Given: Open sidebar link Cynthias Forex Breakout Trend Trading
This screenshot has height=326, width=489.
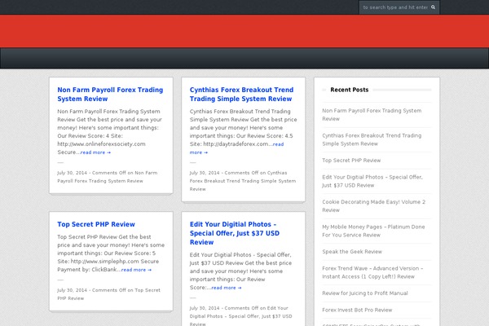Looking at the screenshot, I should click(372, 139).
